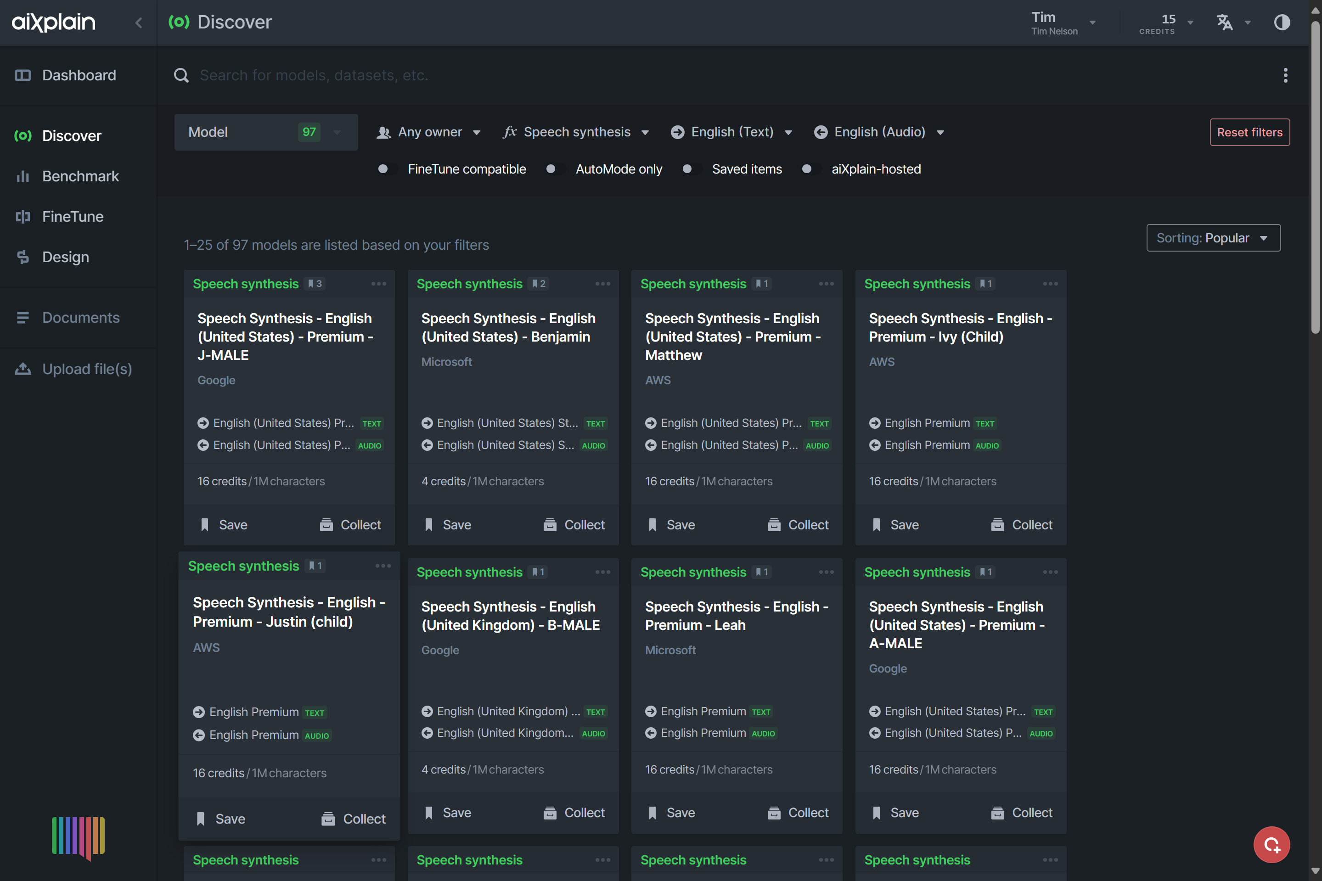1322x881 pixels.
Task: Open the United Kingdom B-MALE model title
Action: (510, 616)
